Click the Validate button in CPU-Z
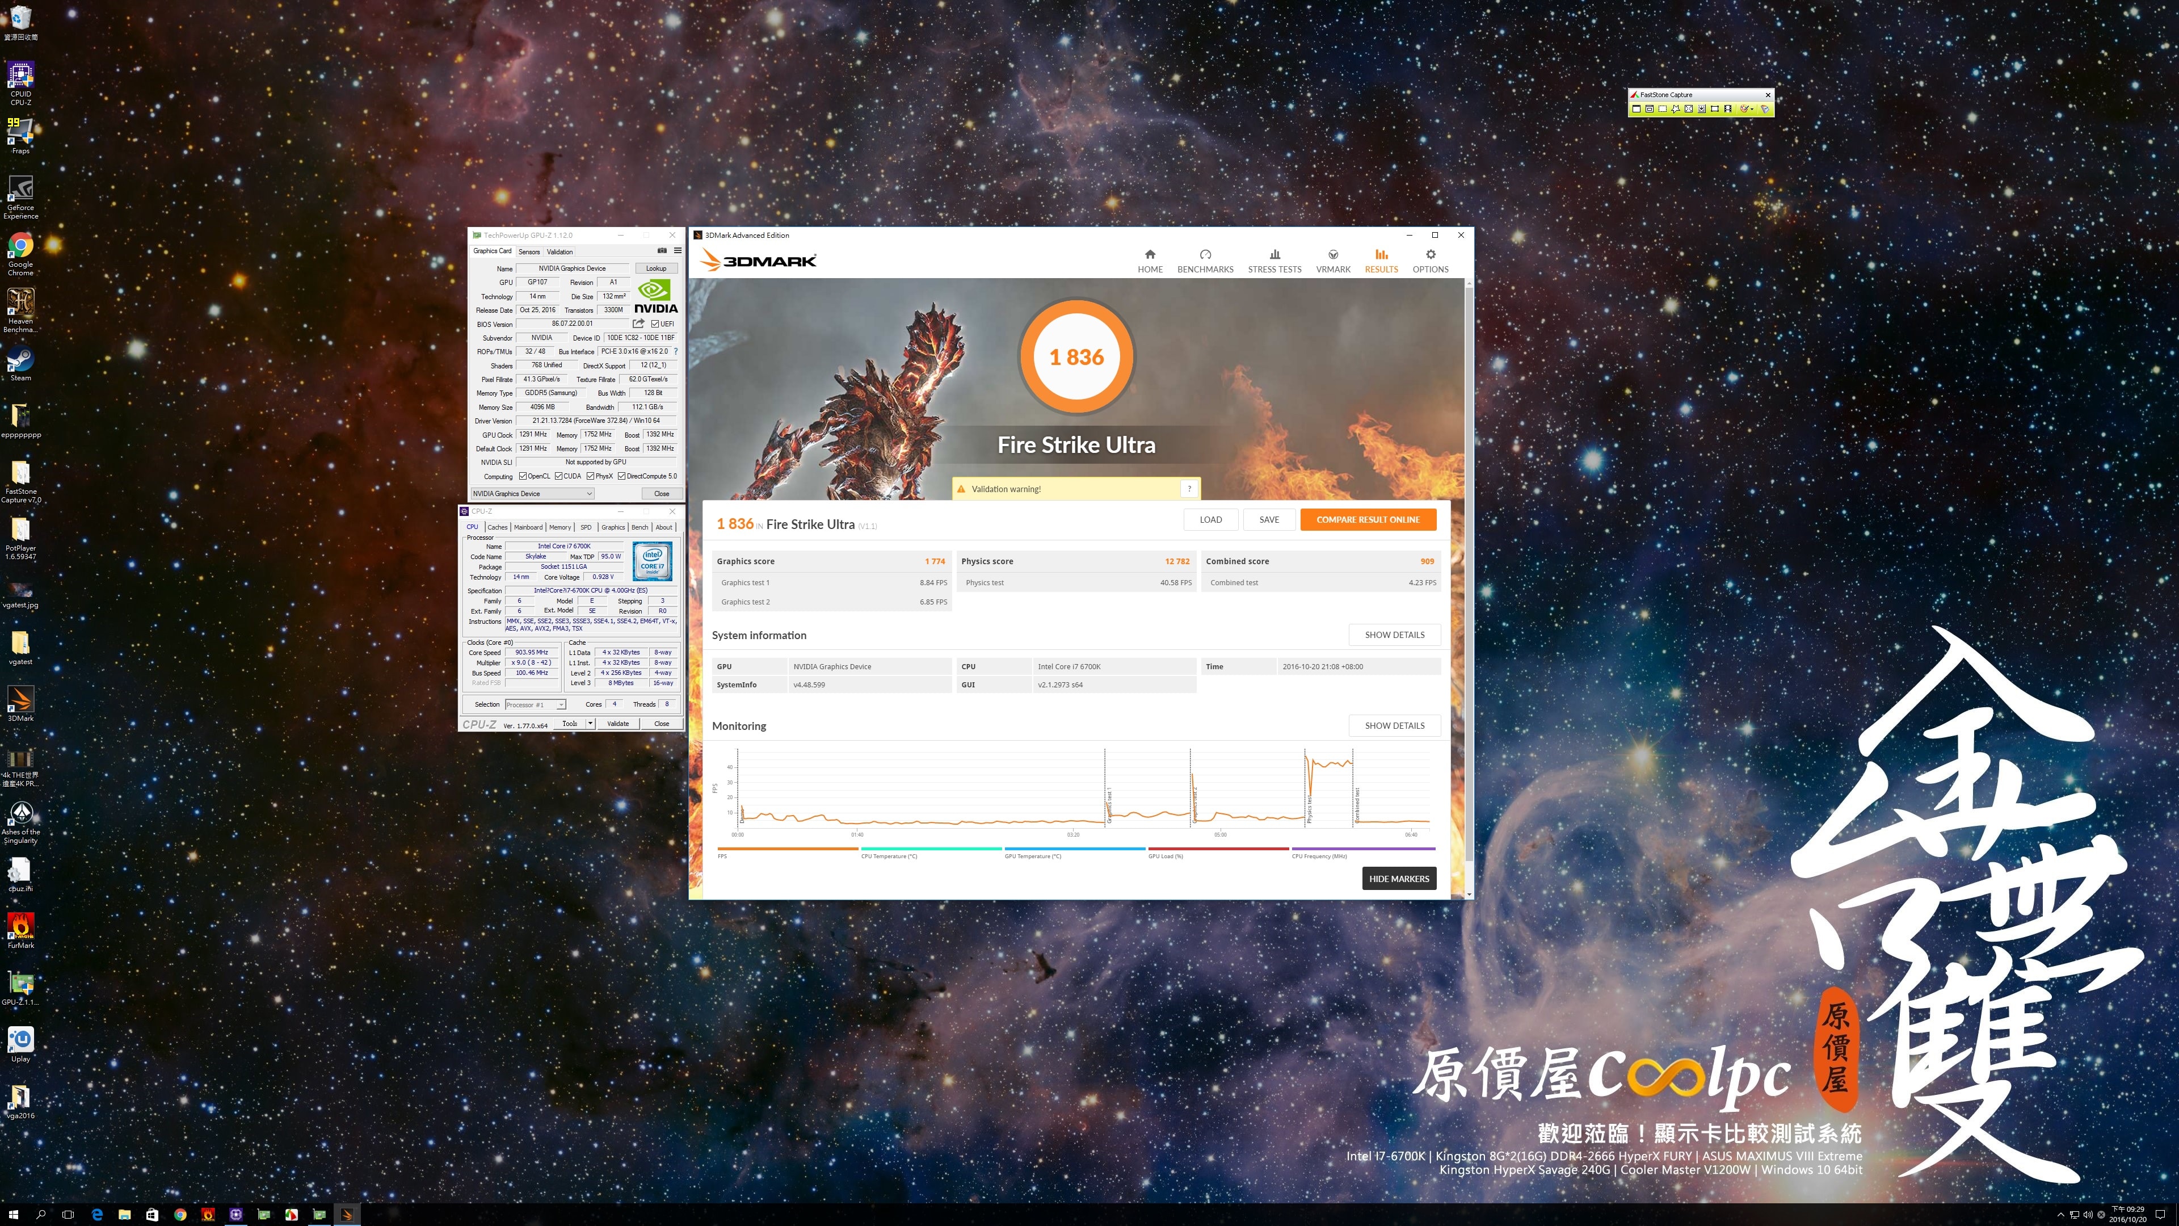This screenshot has height=1226, width=2179. pos(619,724)
